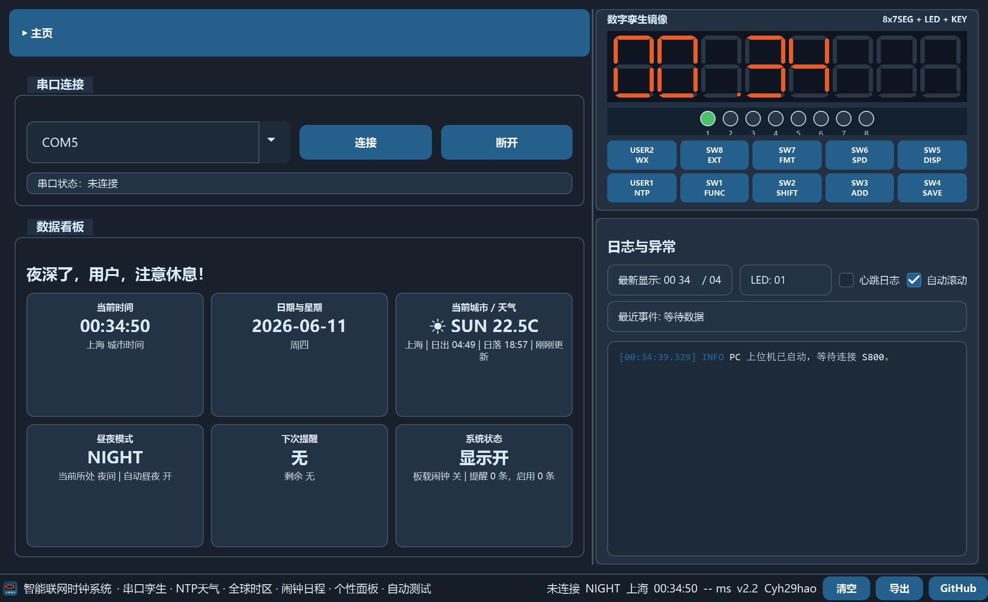Click v2.2 version text in status bar
Viewport: 988px width, 602px height.
click(747, 588)
